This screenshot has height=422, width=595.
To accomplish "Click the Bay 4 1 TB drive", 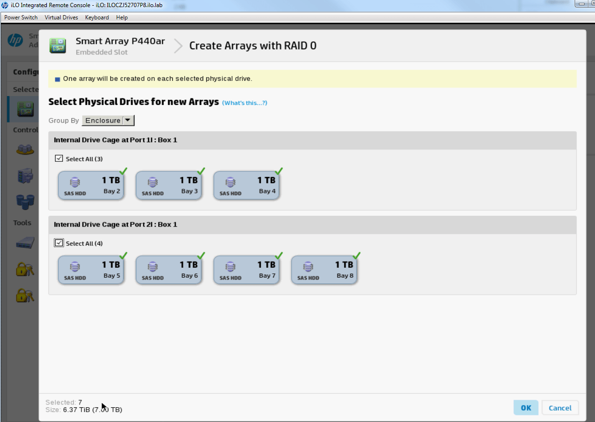I will pyautogui.click(x=246, y=185).
